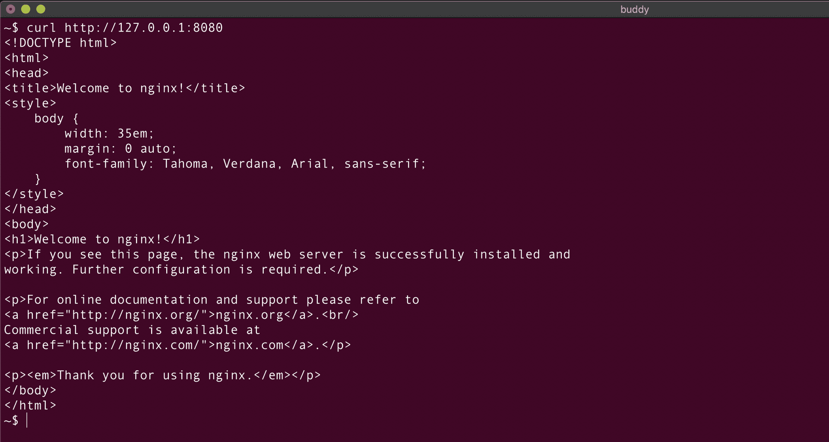Click the <!DOCTYPE html> output line
The height and width of the screenshot is (442, 829).
tap(60, 43)
